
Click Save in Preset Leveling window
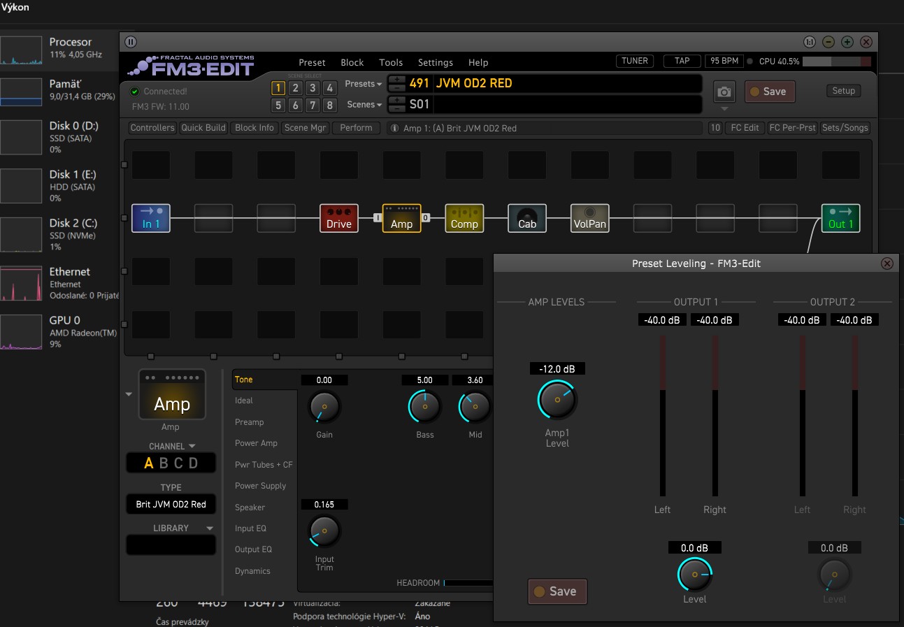(557, 591)
